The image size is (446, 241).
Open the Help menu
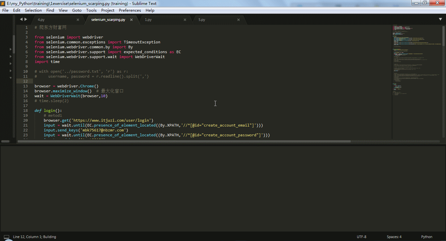[150, 10]
